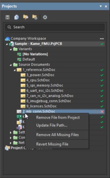Select Update File Path... menu entry
Viewport: 110px width, 178px height.
coord(52,125)
